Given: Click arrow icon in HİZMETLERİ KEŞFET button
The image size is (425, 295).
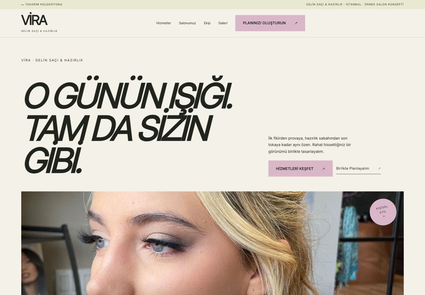Looking at the screenshot, I should pyautogui.click(x=323, y=168).
